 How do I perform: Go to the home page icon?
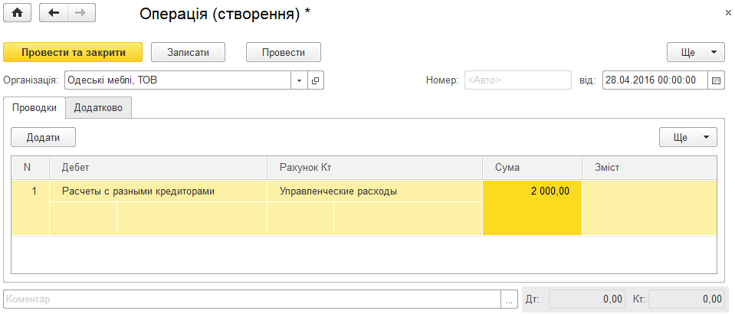18,13
